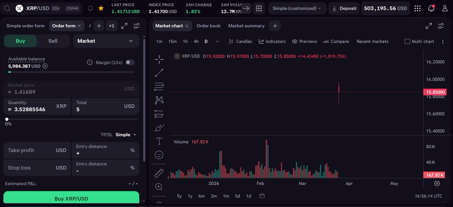Open the add widget grid icon
Image resolution: width=453 pixels, height=207 pixels.
259,8
